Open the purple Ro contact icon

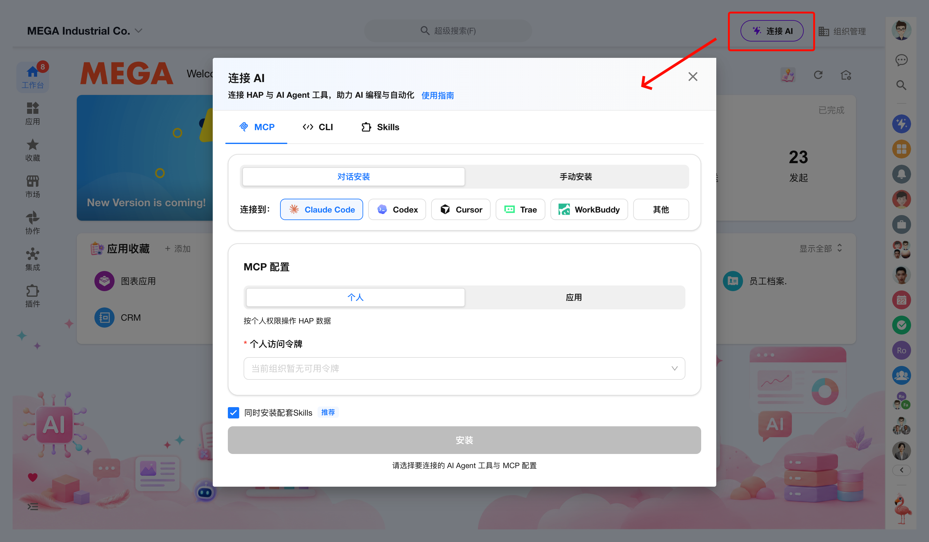(901, 350)
